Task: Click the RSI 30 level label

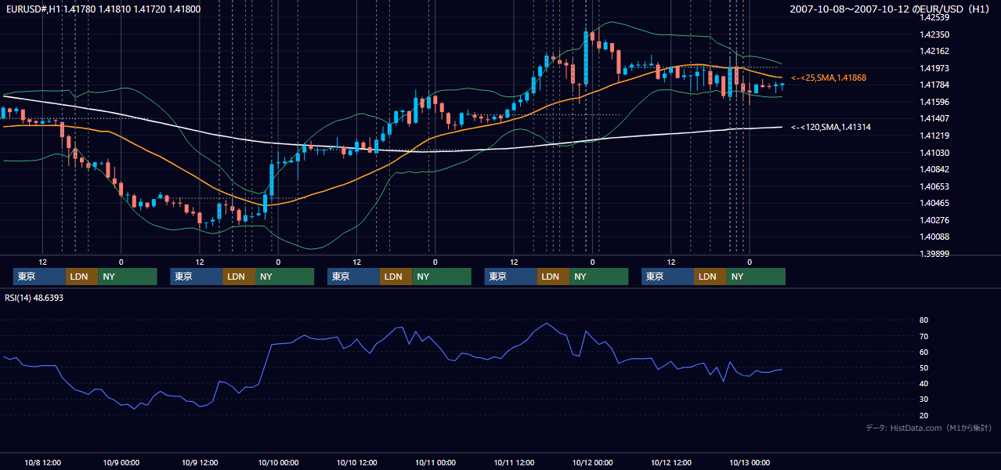Action: (x=923, y=399)
